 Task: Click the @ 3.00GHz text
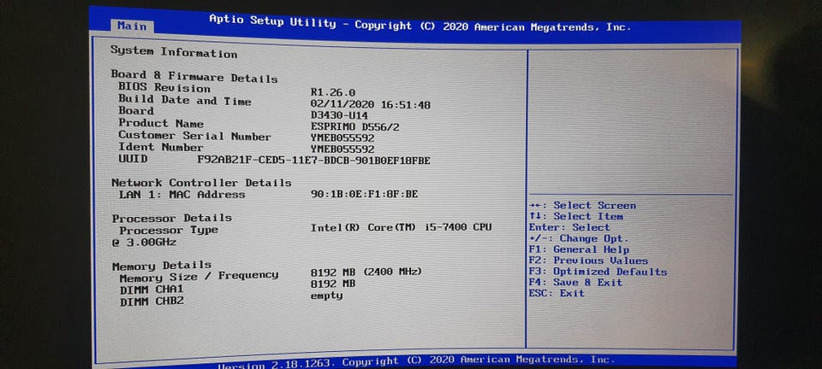[x=144, y=242]
